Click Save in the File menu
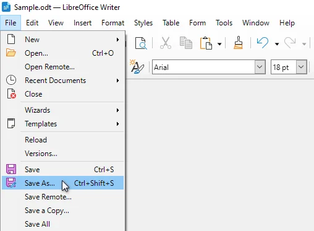This screenshot has height=231, width=314. pyautogui.click(x=62, y=170)
